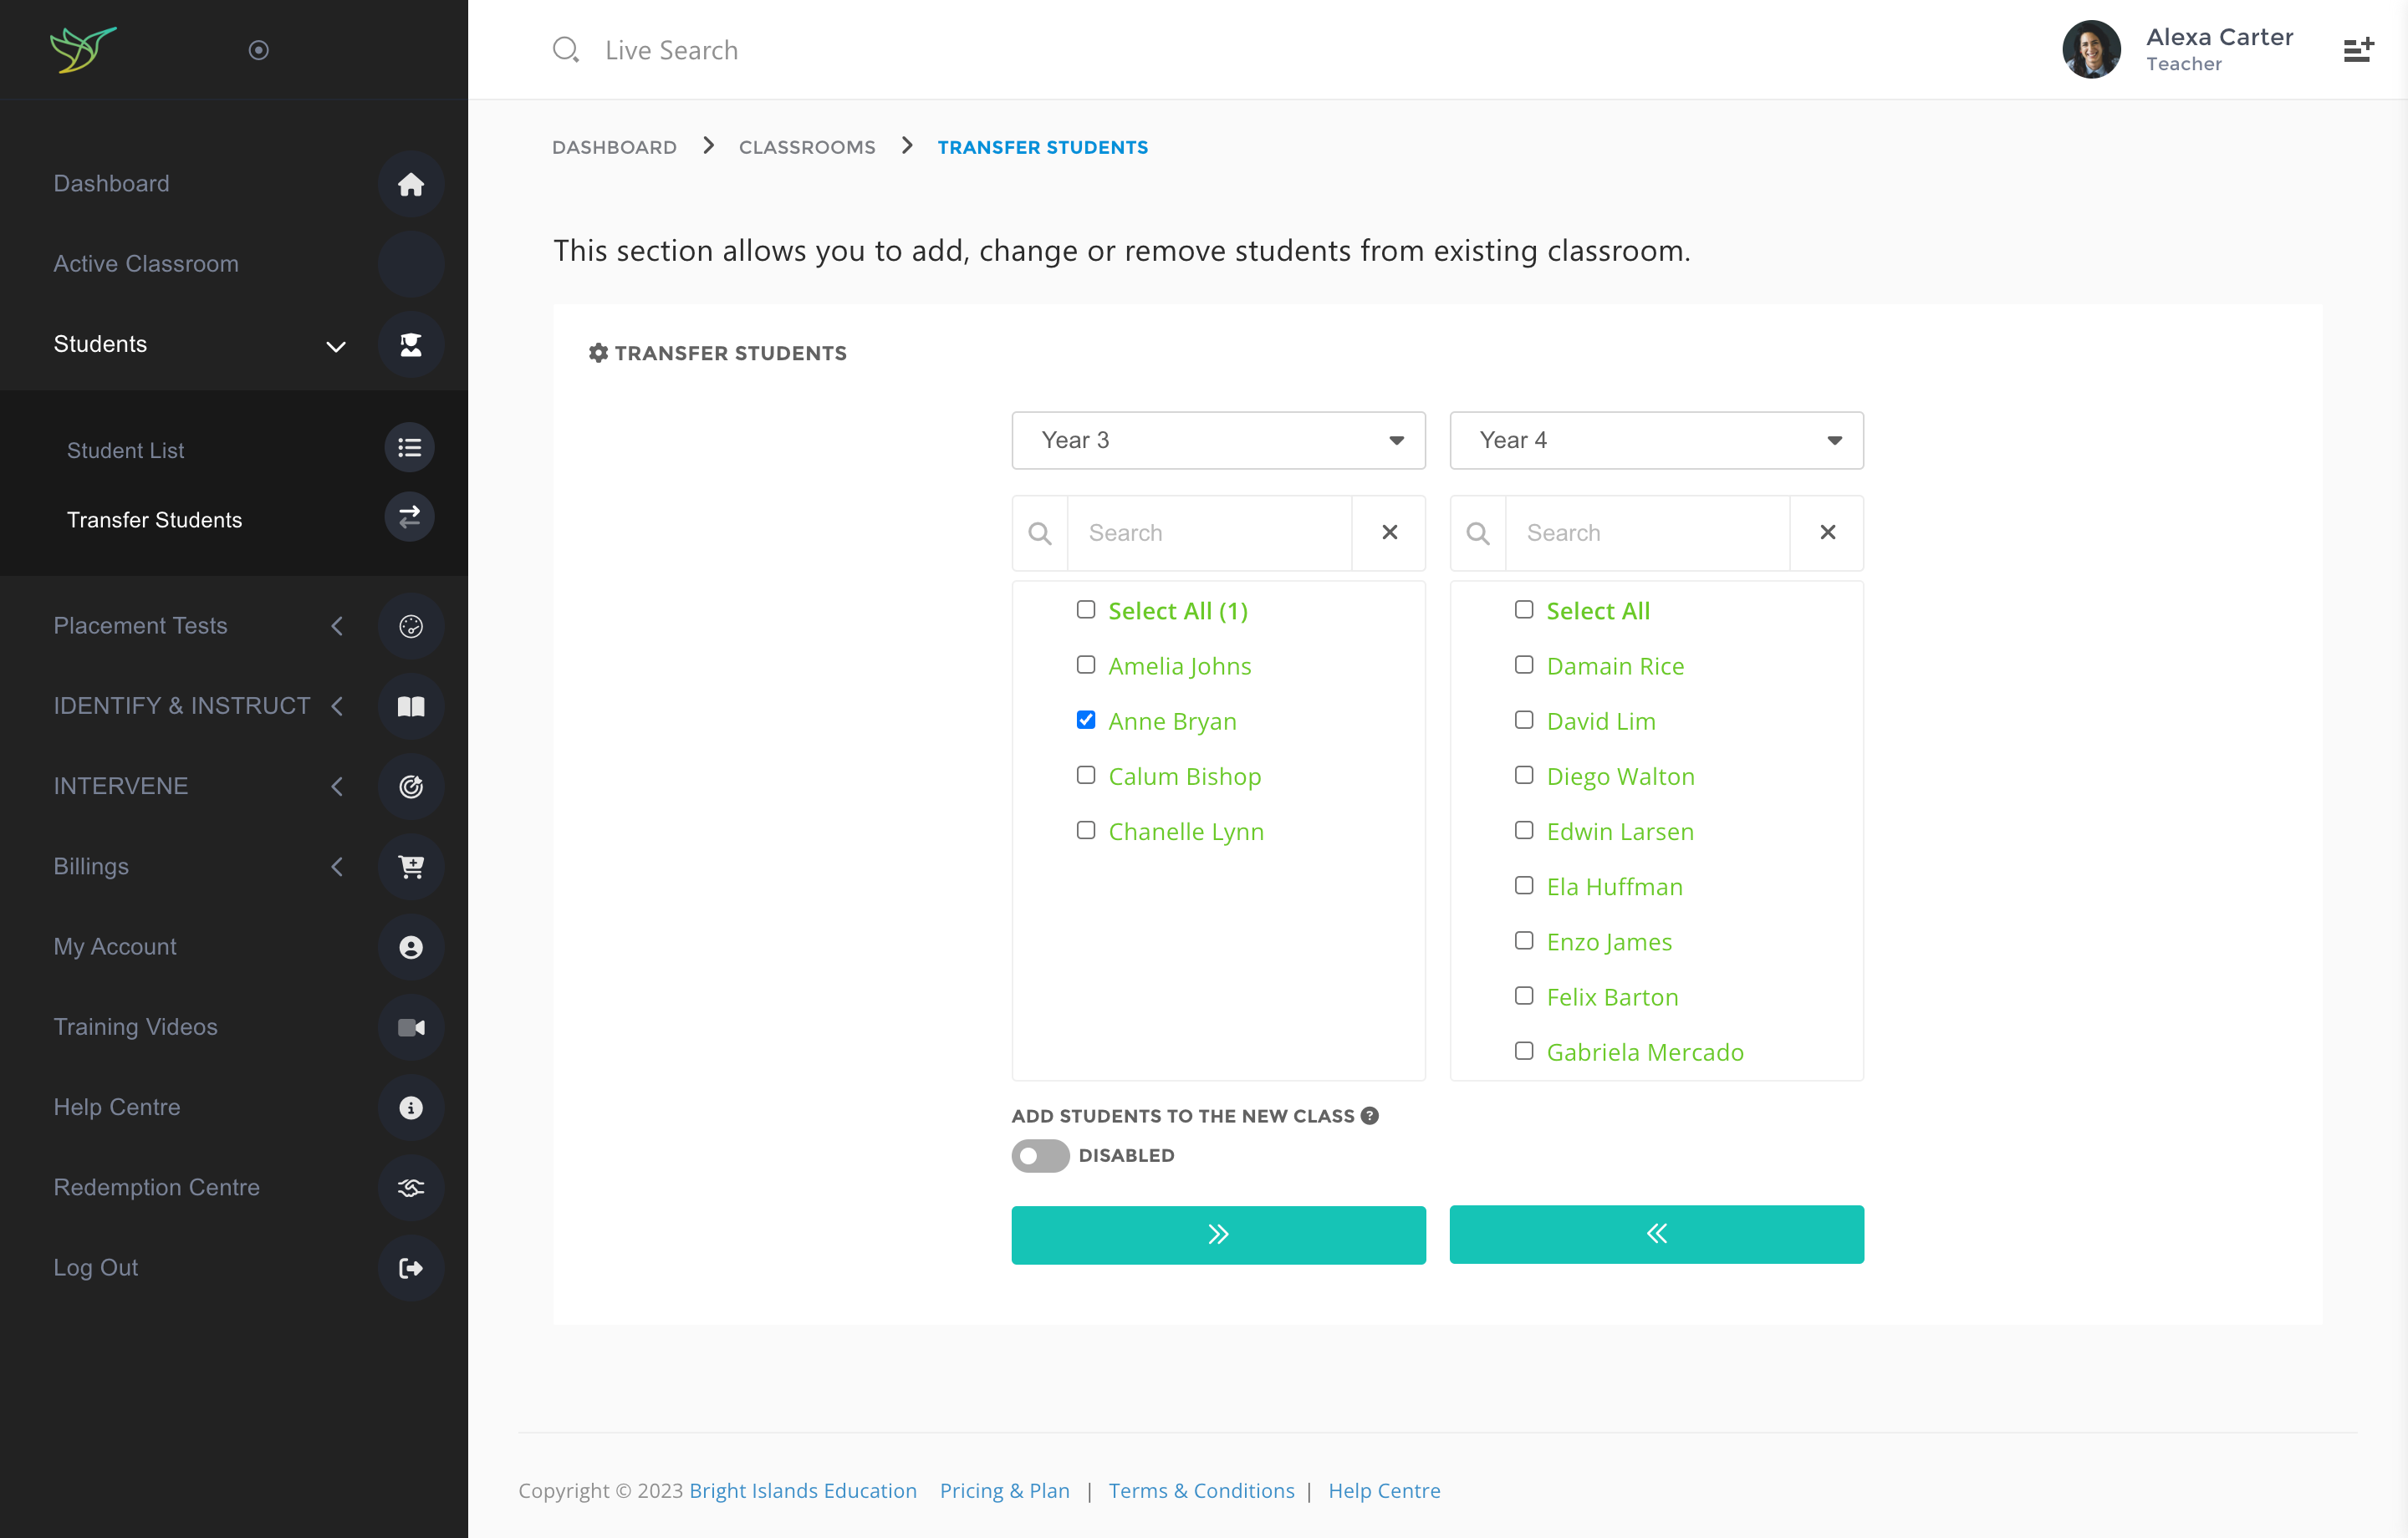
Task: Enable the Add Students to New Class toggle
Action: 1039,1155
